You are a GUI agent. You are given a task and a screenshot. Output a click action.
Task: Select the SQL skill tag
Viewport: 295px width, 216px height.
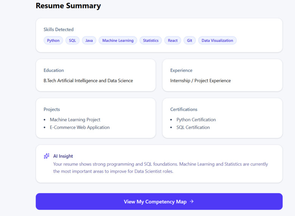pyautogui.click(x=73, y=40)
